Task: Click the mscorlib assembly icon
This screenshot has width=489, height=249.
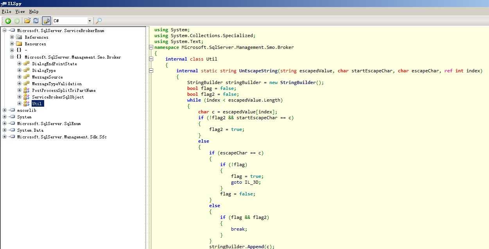Action: [x=12, y=110]
